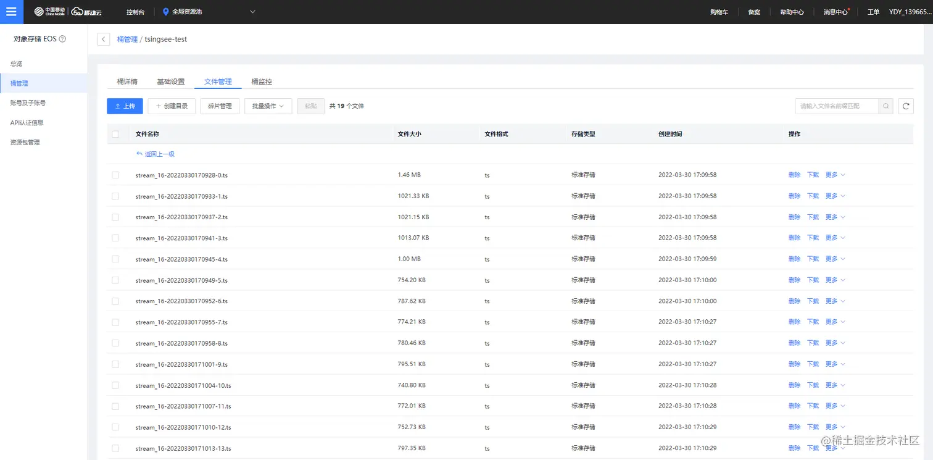Screen dimensions: 933x460
Task: Click the back arrow beside breadcrumb
Action: click(104, 39)
